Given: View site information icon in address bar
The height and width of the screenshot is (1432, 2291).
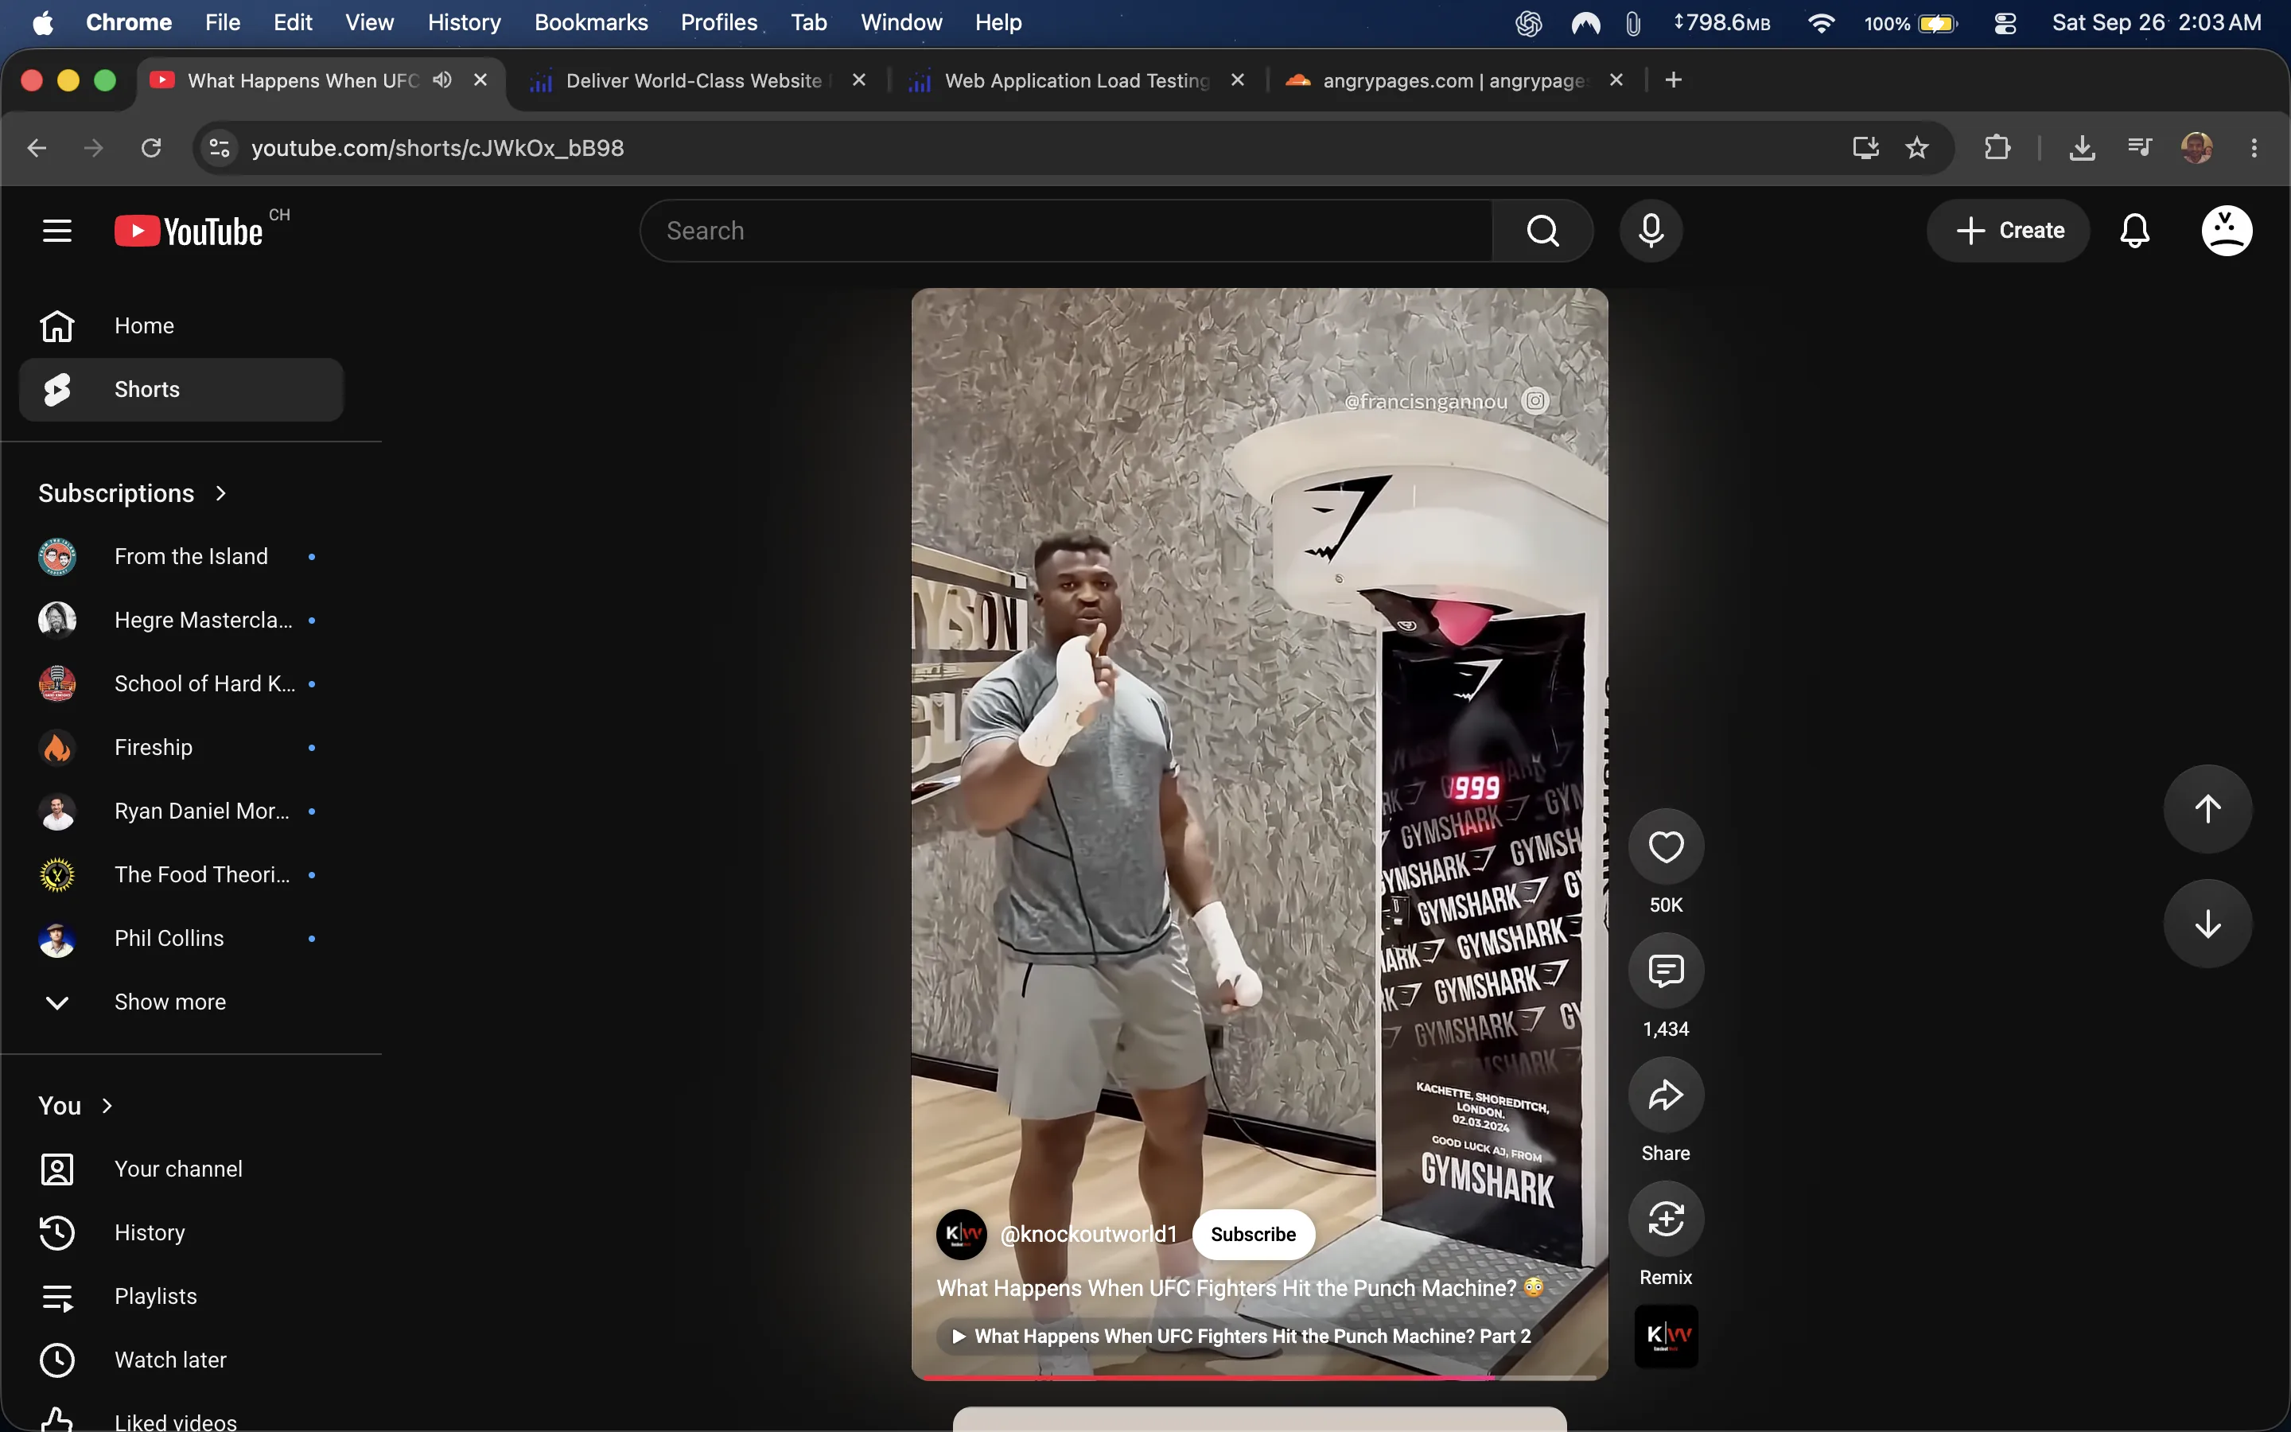Looking at the screenshot, I should pos(220,148).
